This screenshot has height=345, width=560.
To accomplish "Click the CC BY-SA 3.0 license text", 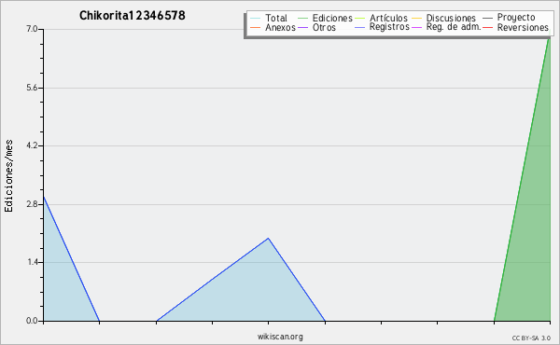I will [x=531, y=338].
